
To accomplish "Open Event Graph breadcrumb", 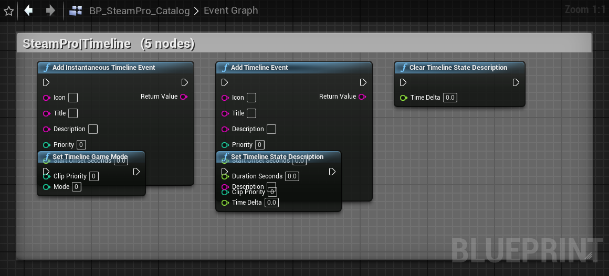I will [230, 10].
